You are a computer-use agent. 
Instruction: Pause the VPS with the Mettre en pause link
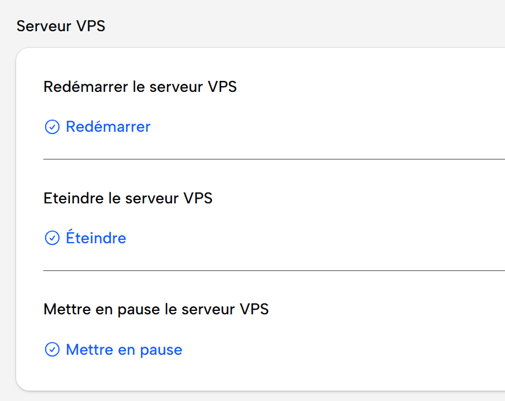click(124, 350)
